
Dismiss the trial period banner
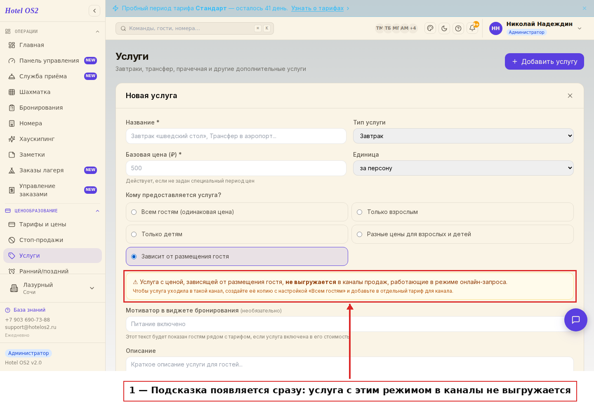(x=585, y=8)
